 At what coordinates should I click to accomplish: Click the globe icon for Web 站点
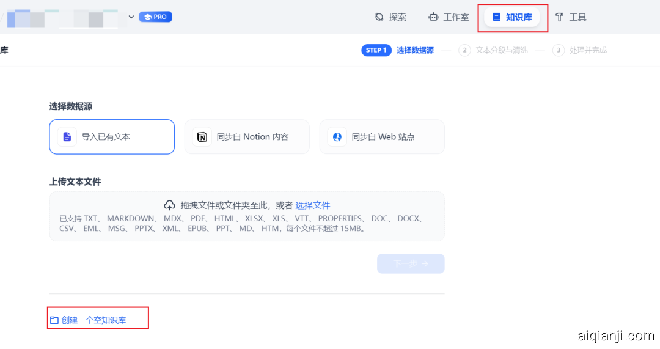tap(337, 137)
